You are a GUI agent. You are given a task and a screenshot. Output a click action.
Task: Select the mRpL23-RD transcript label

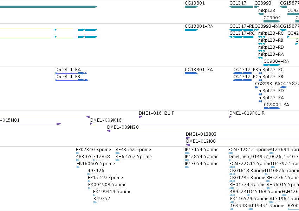[x=271, y=47]
